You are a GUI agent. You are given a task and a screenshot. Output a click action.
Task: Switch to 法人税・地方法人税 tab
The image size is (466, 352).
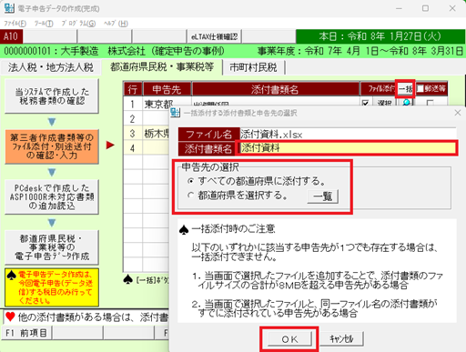pyautogui.click(x=51, y=67)
